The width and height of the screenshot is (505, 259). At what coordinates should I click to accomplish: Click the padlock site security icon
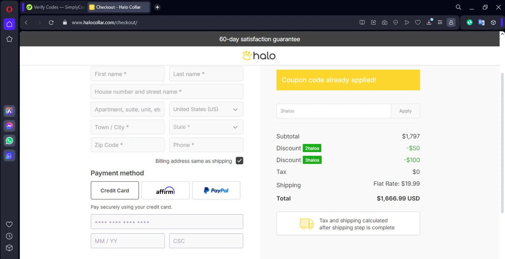coord(65,23)
